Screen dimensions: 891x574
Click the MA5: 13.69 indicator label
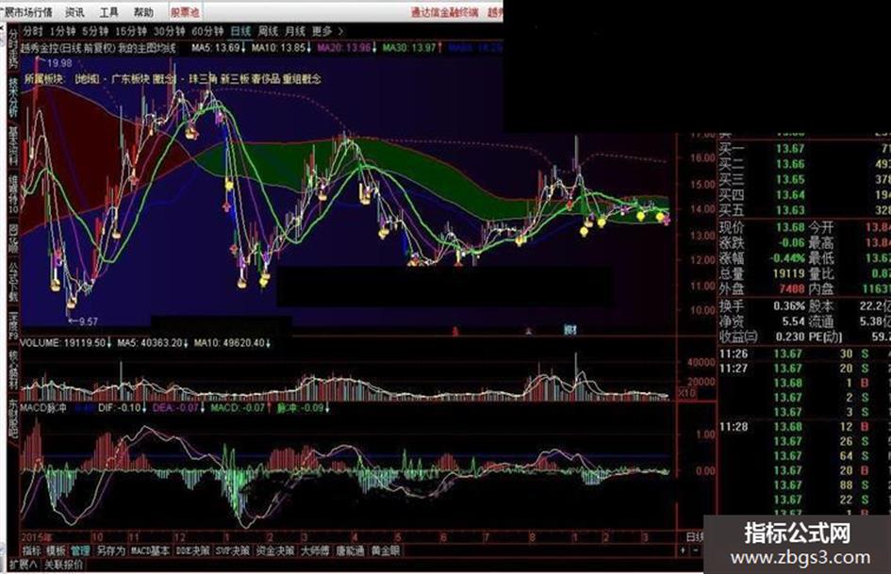pyautogui.click(x=218, y=48)
